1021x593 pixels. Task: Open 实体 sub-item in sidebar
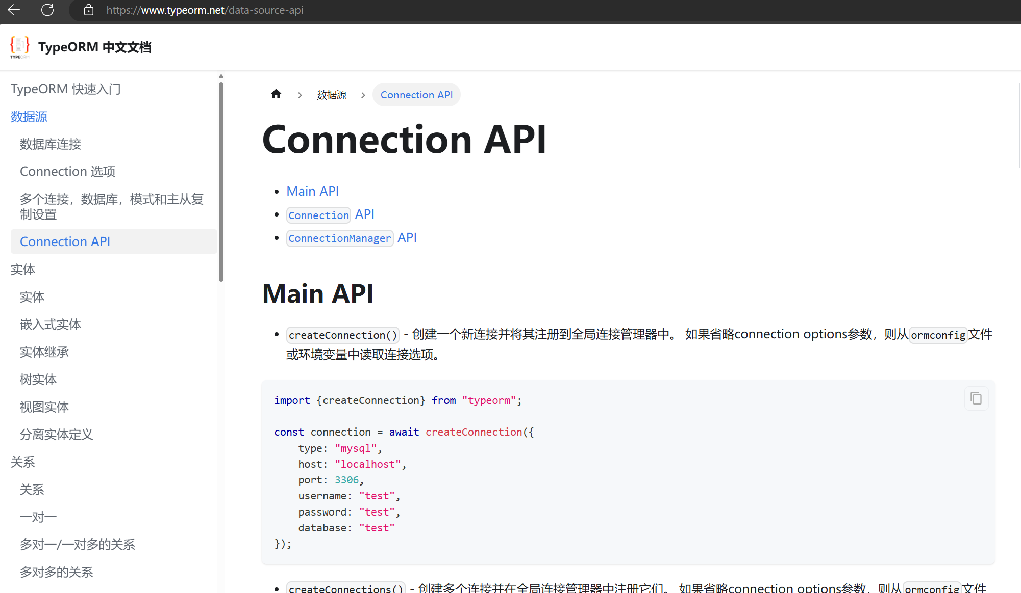(x=32, y=297)
